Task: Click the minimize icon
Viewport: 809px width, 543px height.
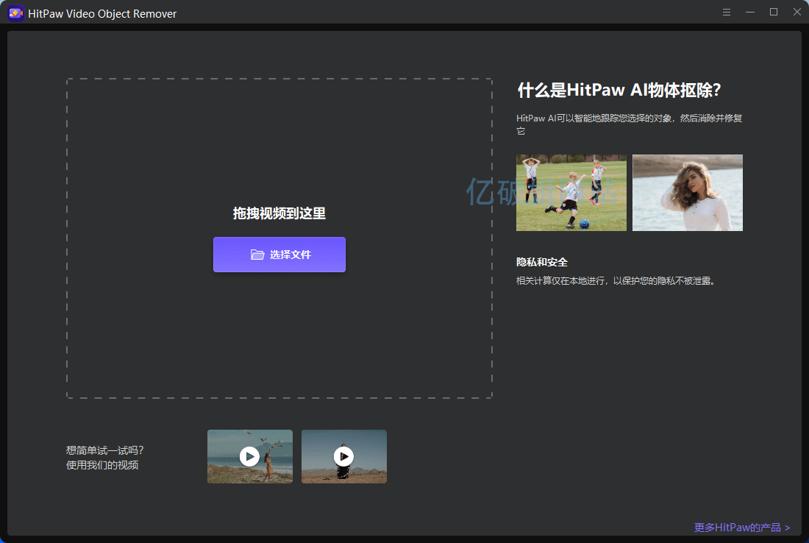Action: point(750,12)
